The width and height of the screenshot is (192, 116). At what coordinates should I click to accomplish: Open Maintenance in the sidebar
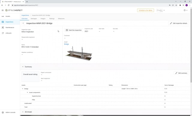click(10, 28)
